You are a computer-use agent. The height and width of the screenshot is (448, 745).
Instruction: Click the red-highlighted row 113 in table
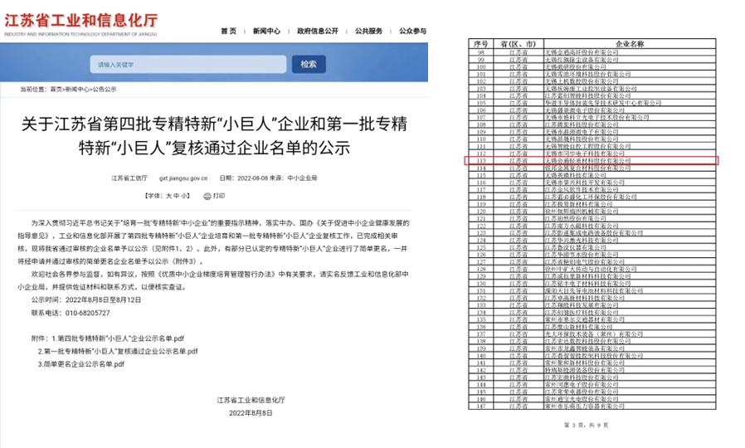pos(590,160)
